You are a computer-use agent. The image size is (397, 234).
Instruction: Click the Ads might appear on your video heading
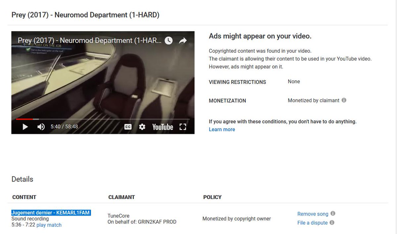260,36
